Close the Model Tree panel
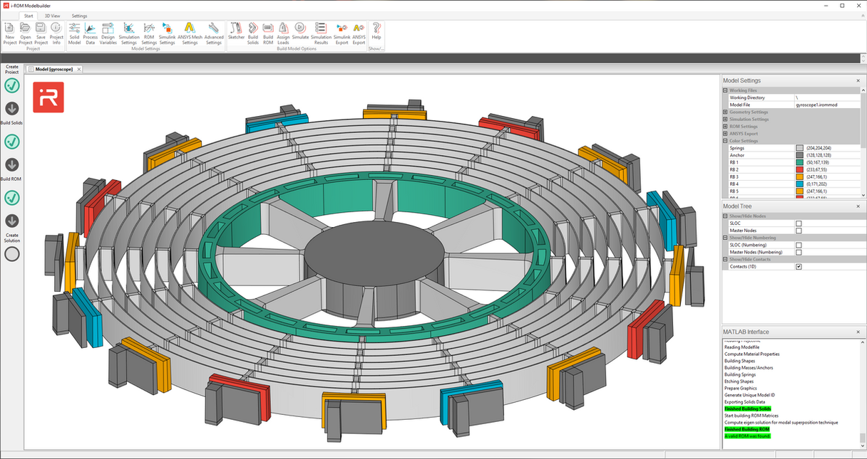 pyautogui.click(x=859, y=206)
